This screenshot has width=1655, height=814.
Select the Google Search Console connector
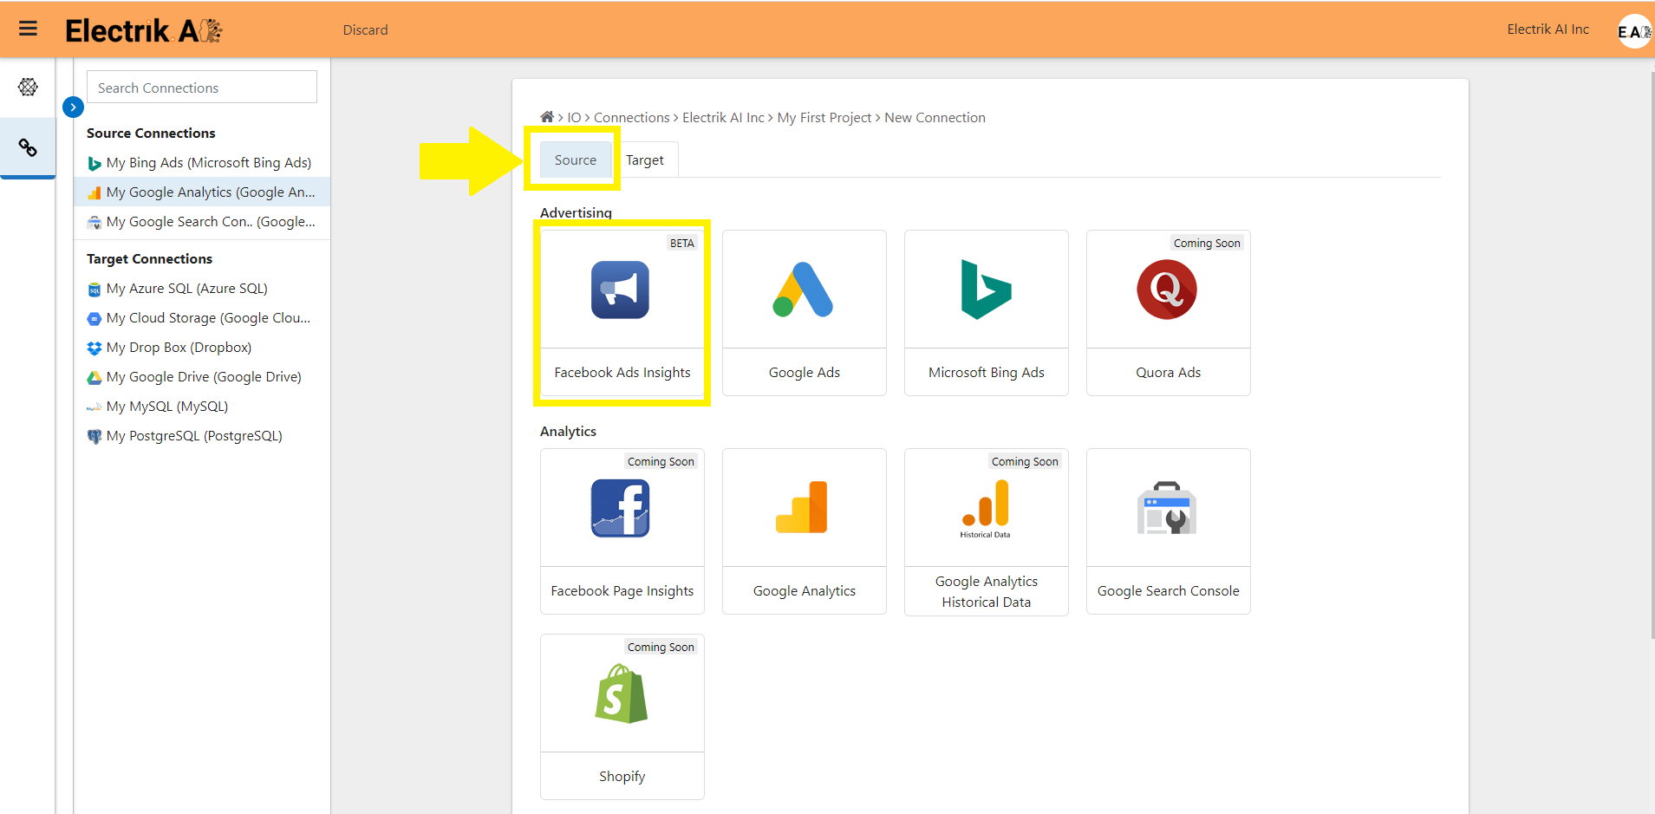1168,531
